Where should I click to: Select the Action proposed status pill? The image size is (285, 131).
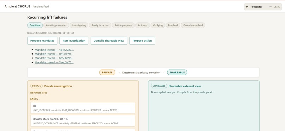(x=123, y=25)
